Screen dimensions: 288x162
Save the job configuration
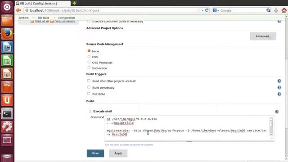pos(95,153)
